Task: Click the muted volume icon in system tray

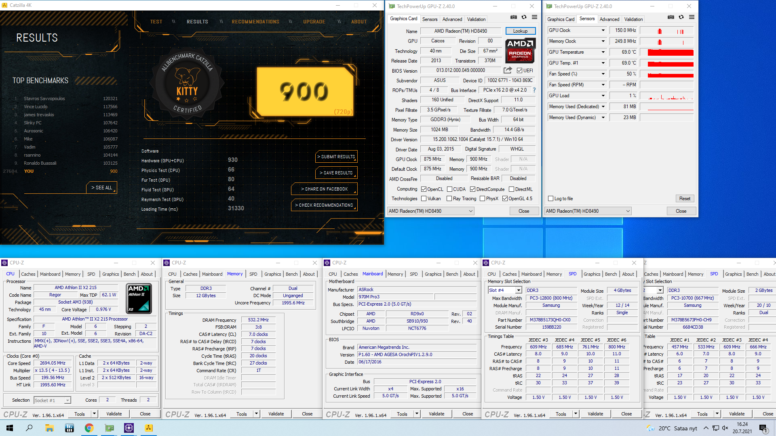Action: (725, 428)
